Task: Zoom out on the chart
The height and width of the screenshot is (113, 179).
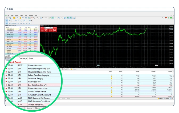Action: coord(62,18)
